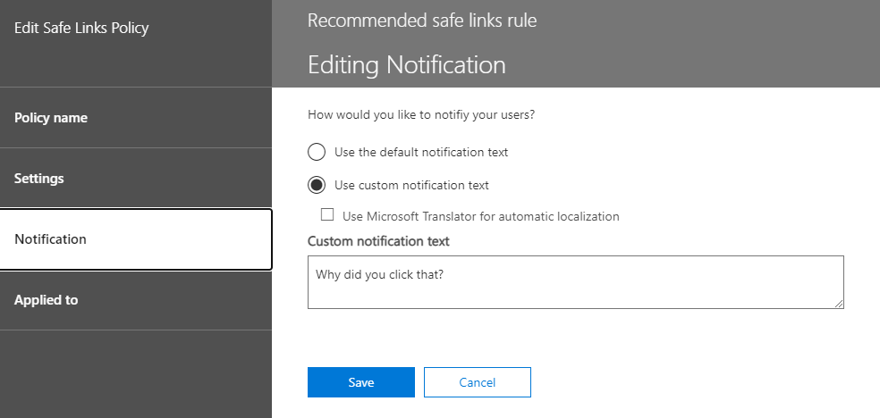The width and height of the screenshot is (880, 418).
Task: Open the Policy name section
Action: (x=136, y=118)
